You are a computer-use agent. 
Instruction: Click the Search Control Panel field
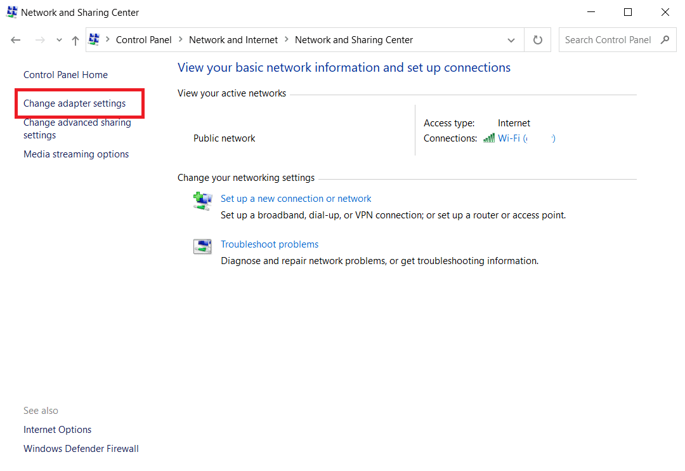pos(608,40)
